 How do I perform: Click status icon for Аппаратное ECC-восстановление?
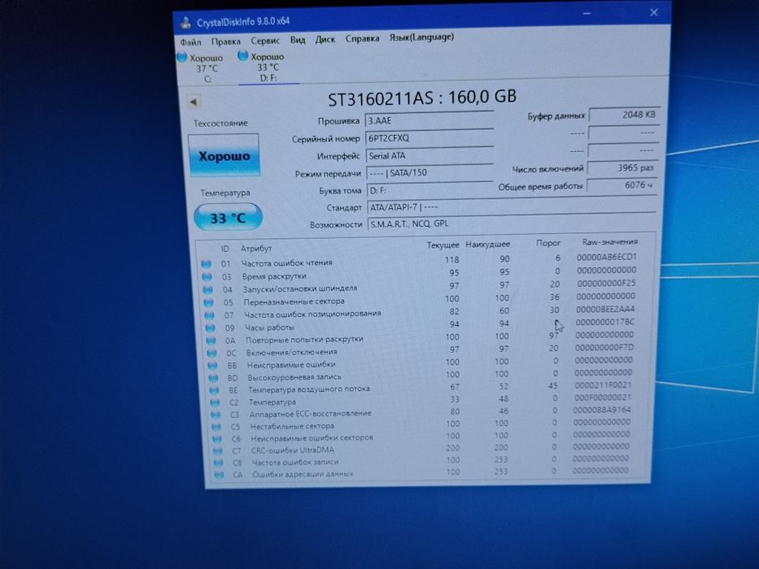[216, 415]
